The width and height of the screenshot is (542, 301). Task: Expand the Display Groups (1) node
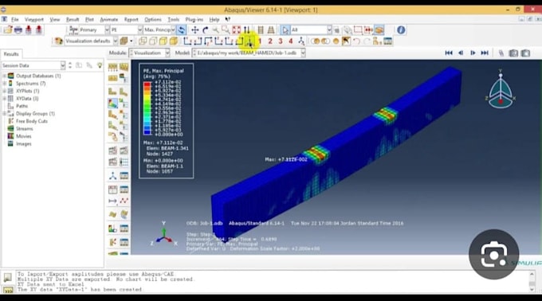pyautogui.click(x=5, y=114)
